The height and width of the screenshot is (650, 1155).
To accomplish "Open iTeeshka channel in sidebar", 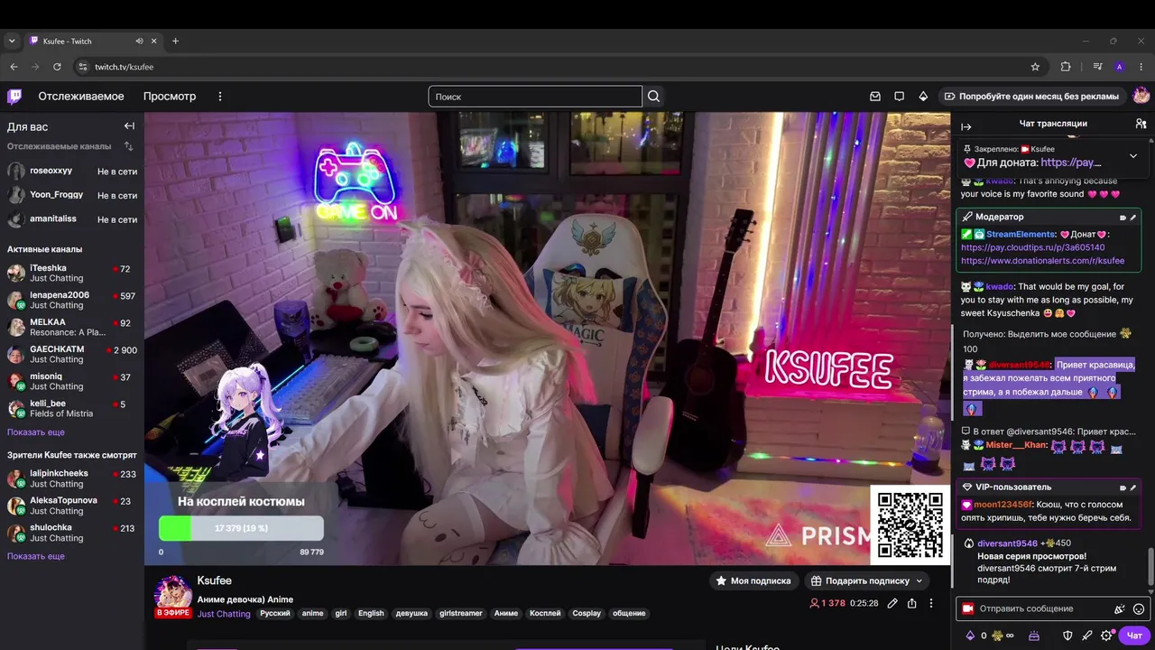I will click(71, 273).
